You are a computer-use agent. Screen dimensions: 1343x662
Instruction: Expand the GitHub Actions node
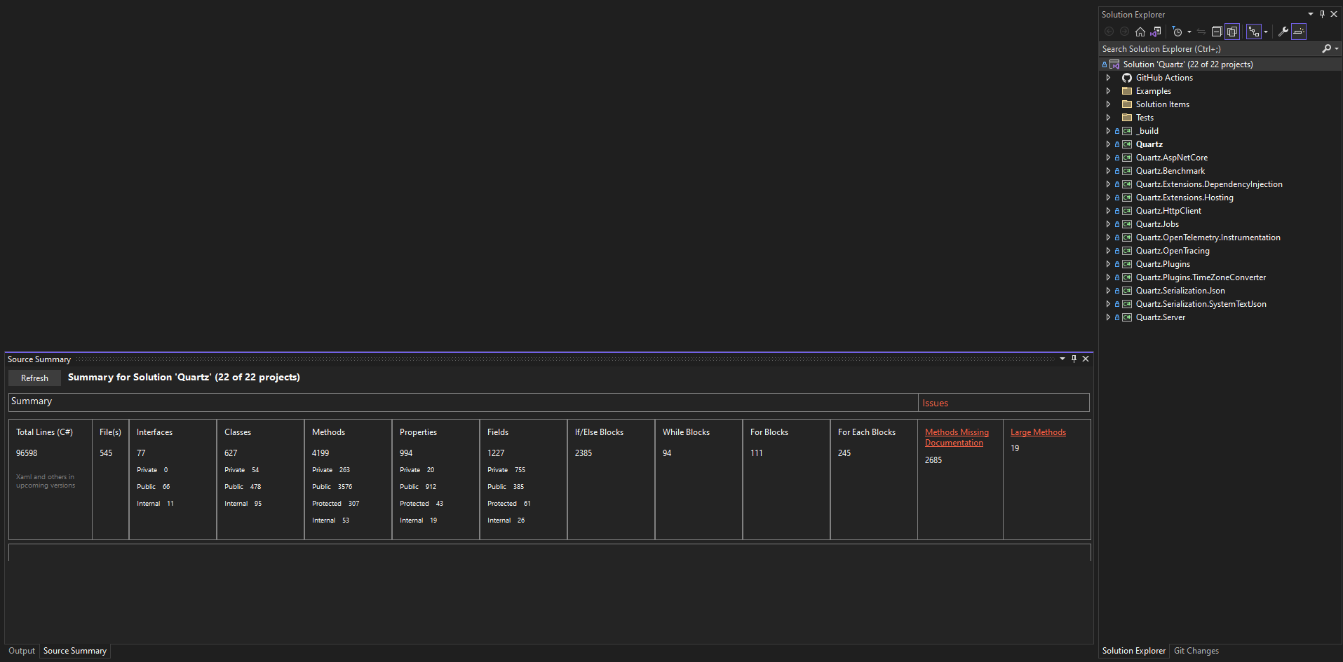point(1108,78)
